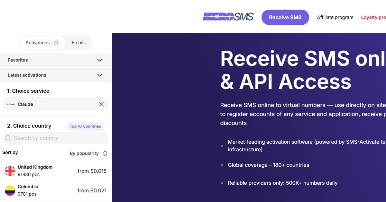The width and height of the screenshot is (386, 202).
Task: Click the Top 10 Countries button
Action: 85,126
